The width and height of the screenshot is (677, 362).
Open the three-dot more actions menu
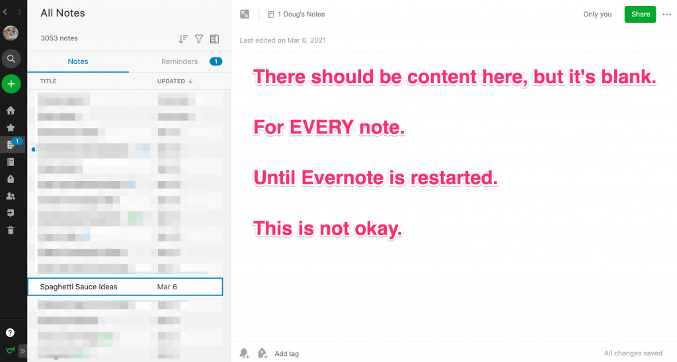[667, 15]
